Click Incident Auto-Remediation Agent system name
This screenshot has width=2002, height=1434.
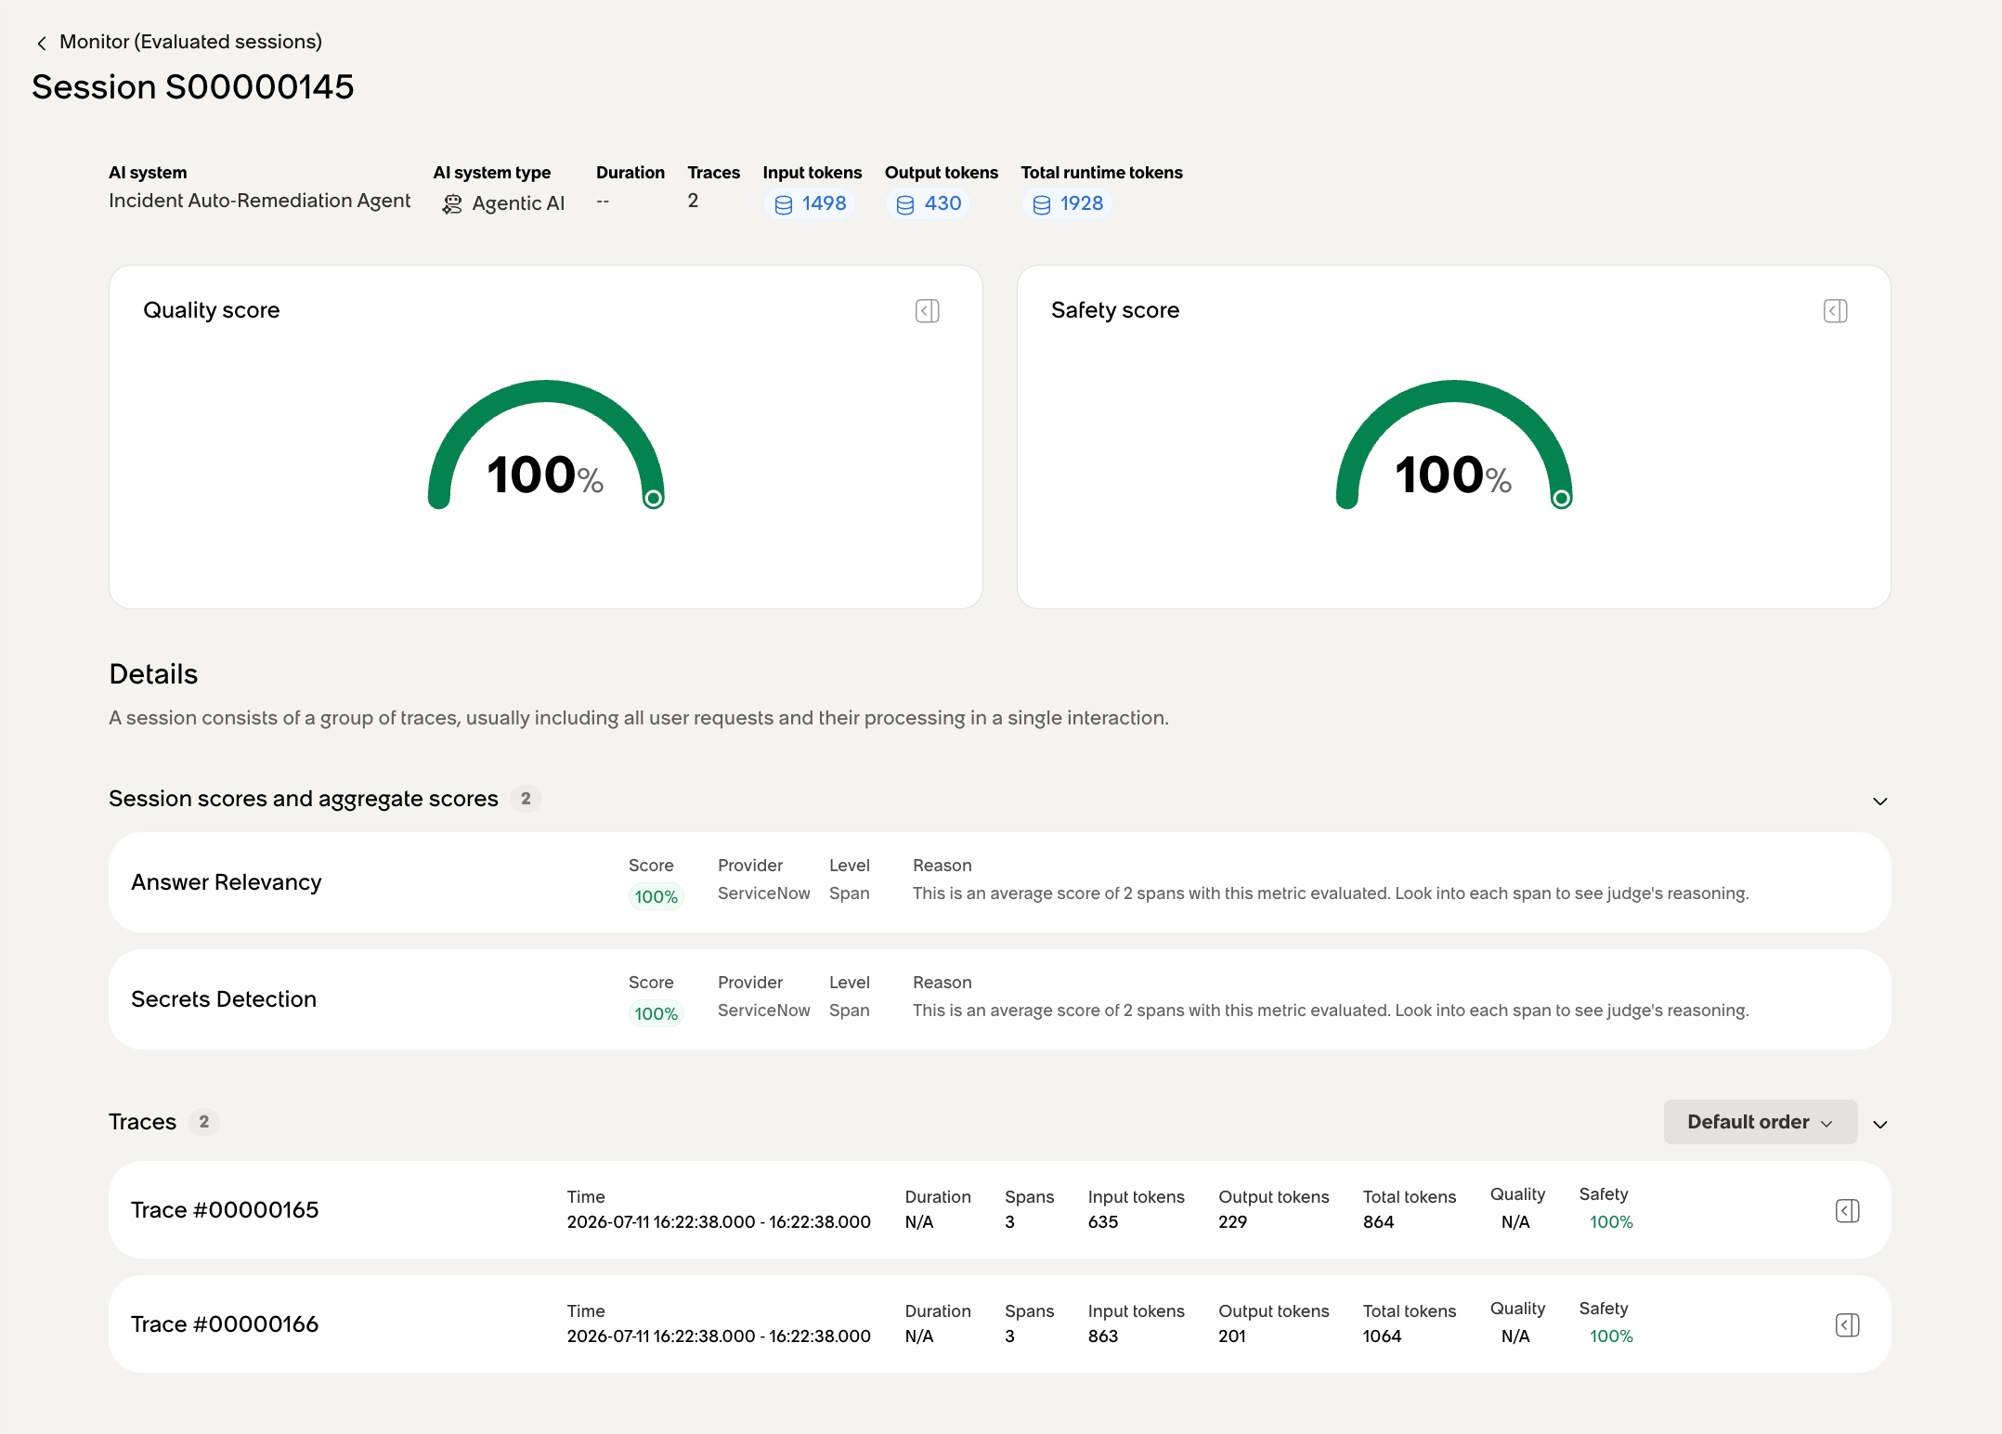coord(259,201)
